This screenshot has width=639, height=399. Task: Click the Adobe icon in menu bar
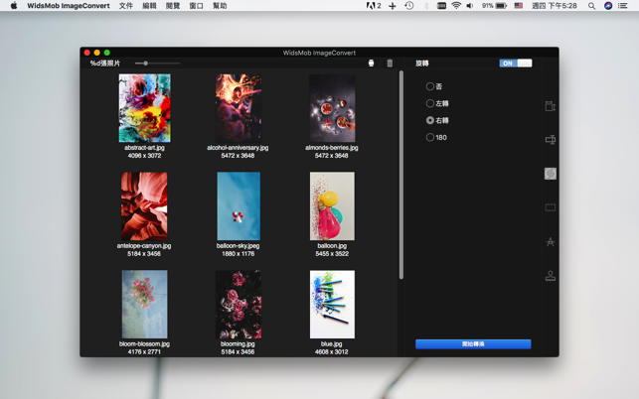(x=374, y=6)
